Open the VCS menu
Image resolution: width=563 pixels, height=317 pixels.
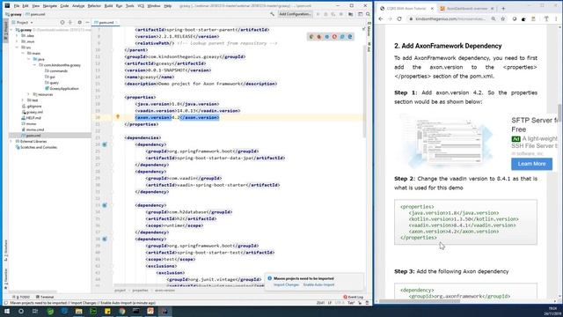click(x=141, y=6)
